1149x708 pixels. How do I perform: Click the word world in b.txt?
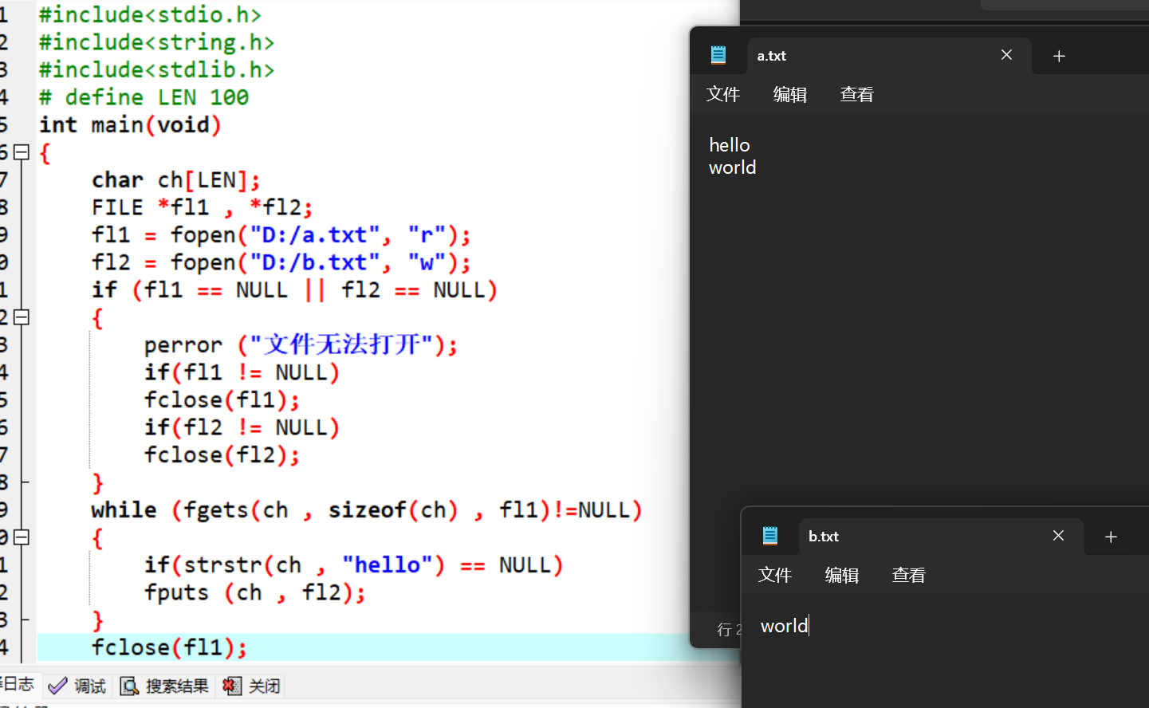point(785,626)
